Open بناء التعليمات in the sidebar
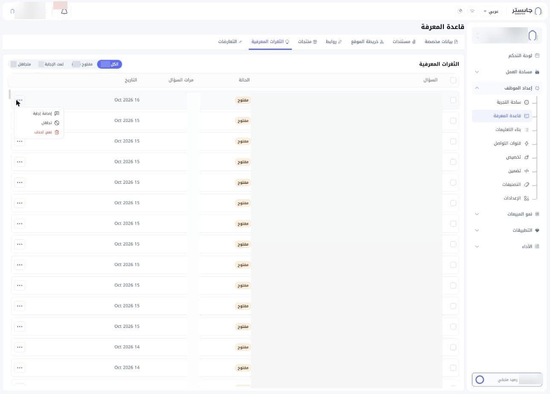Image resolution: width=550 pixels, height=394 pixels. click(x=508, y=130)
